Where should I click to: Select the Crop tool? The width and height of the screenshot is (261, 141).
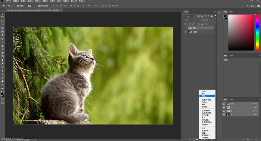(3, 28)
